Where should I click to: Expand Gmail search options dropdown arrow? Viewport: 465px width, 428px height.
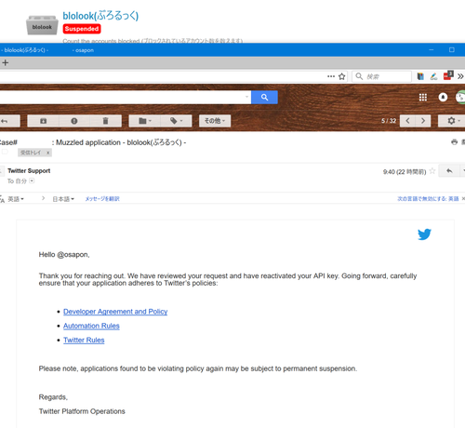246,97
